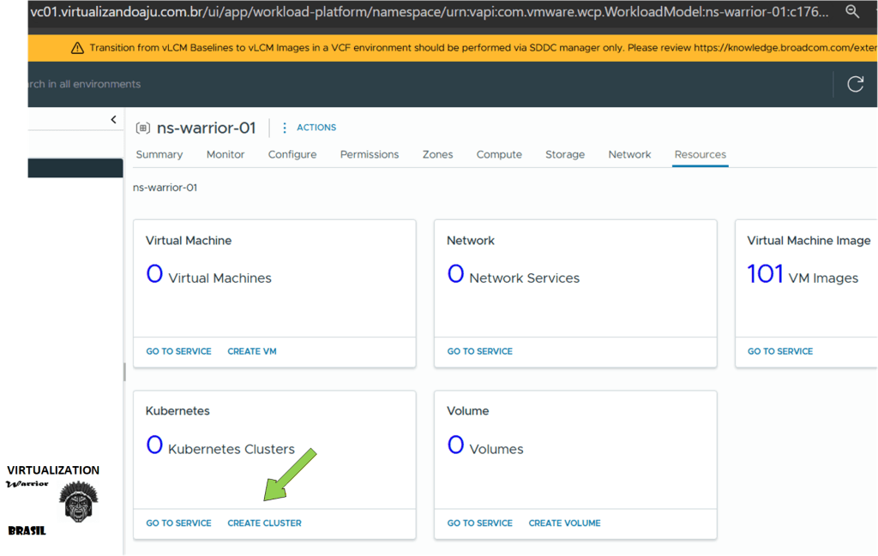The image size is (878, 556).
Task: Click Create Volume link
Action: click(564, 523)
